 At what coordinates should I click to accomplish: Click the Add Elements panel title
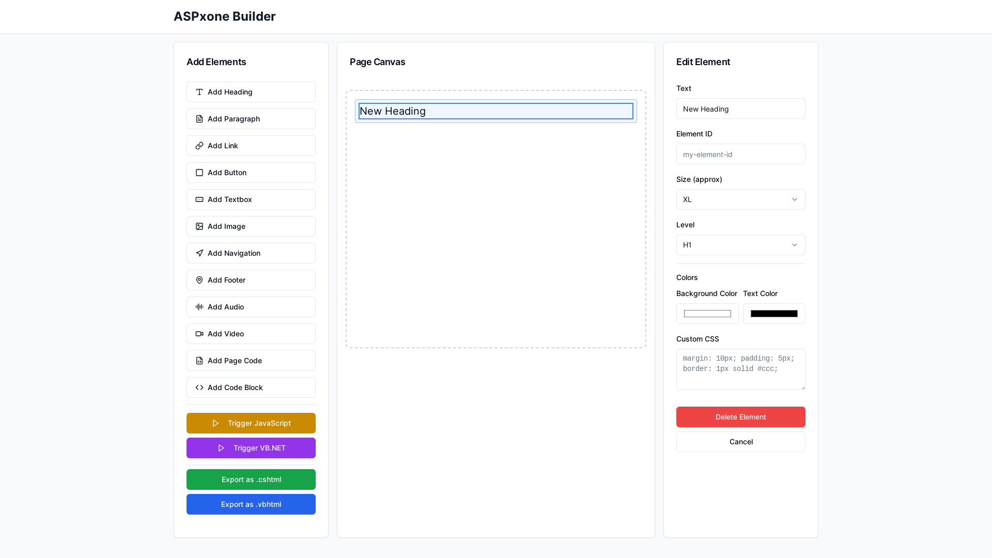[216, 62]
